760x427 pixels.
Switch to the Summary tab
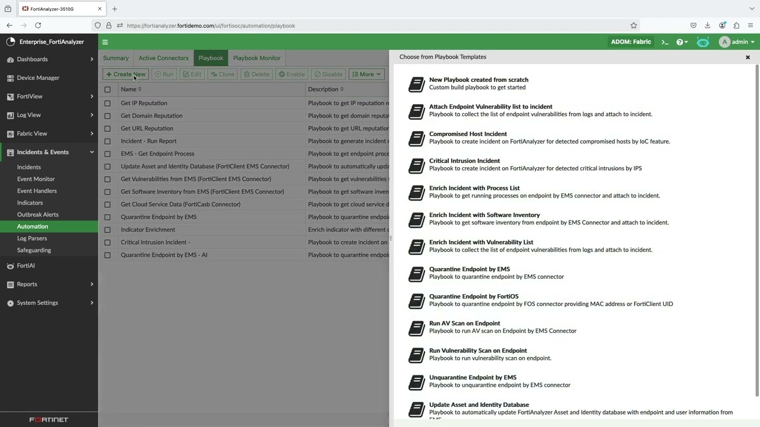tap(116, 58)
